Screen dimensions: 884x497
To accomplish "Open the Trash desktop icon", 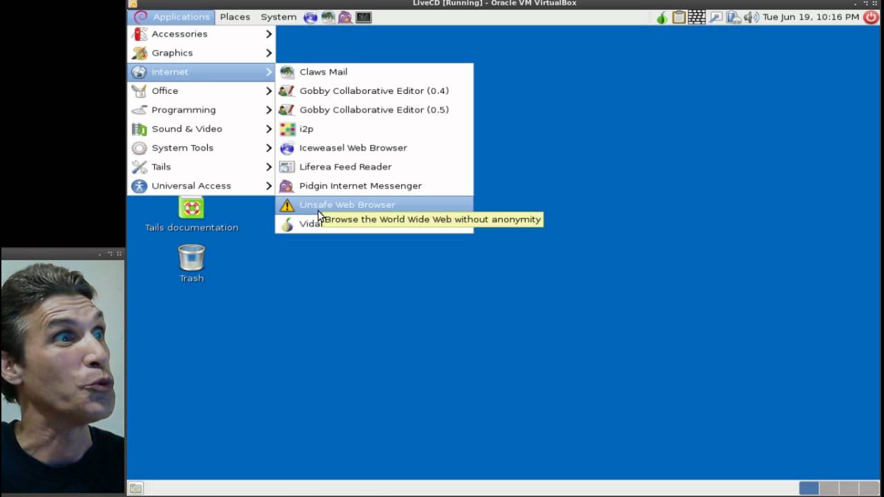I will click(191, 264).
